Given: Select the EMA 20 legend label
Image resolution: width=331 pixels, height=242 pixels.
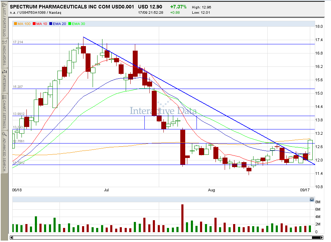Looking at the screenshot, I should tap(59, 24).
